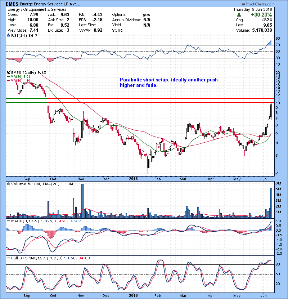Click Energy / Oil Equipment & Services sector text
Viewport: 288px width, 299px height.
click(x=37, y=9)
